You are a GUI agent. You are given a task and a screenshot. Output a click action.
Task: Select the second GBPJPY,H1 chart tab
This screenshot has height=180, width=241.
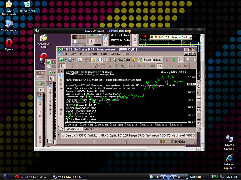91,130
